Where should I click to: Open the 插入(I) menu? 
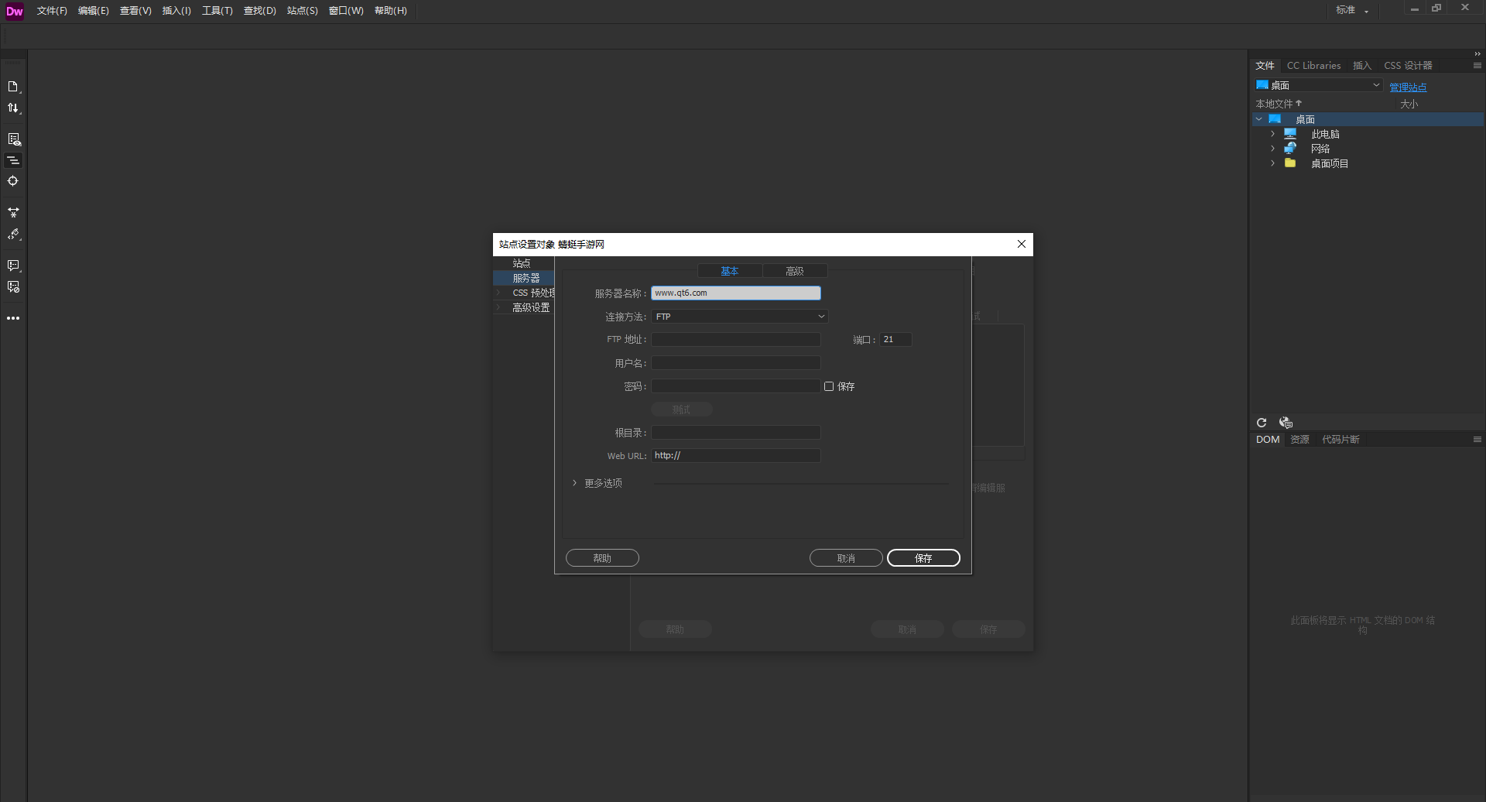(x=176, y=11)
